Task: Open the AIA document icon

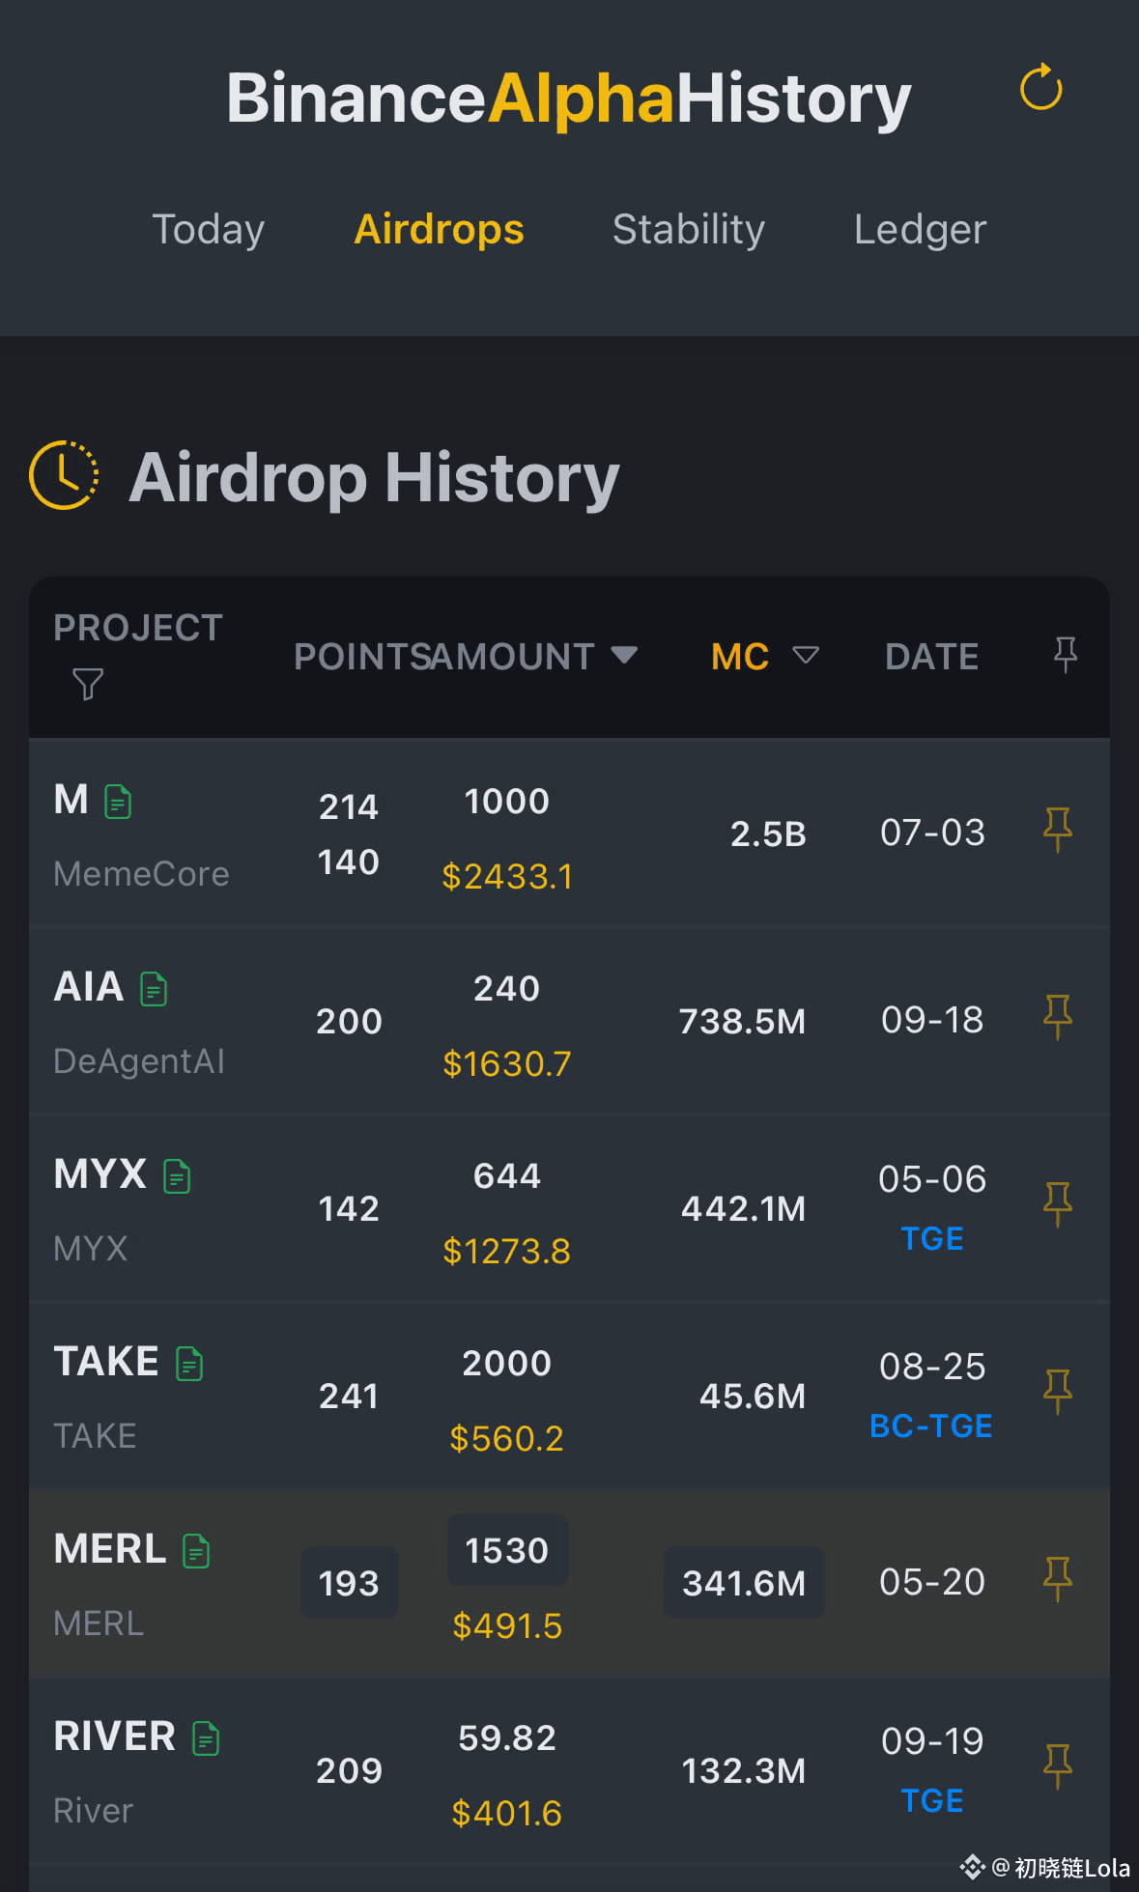Action: tap(154, 989)
